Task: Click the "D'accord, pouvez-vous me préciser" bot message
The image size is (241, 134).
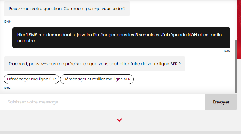Action: (x=94, y=64)
